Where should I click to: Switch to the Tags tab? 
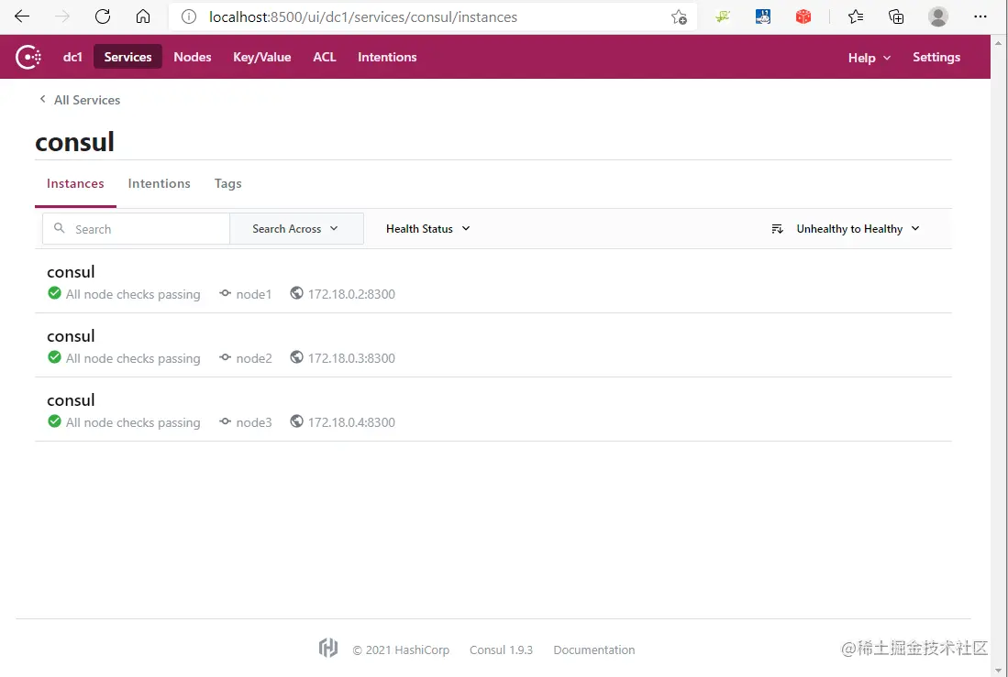point(227,184)
